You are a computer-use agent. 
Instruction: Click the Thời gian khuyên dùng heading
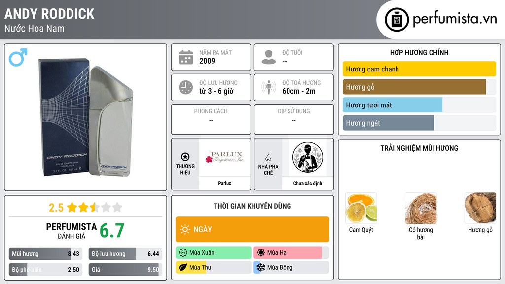point(252,206)
